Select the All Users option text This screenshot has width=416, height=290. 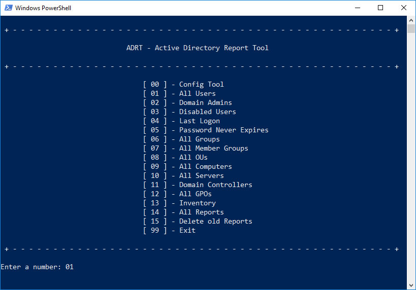tap(197, 94)
